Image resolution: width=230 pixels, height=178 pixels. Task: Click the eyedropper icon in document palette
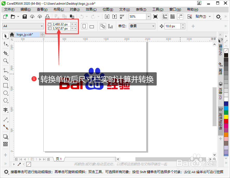click(x=19, y=164)
